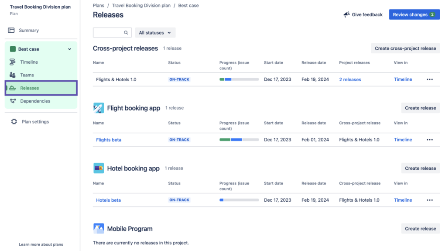Click the Summary board icon in sidebar
The image size is (445, 251).
pos(11,31)
